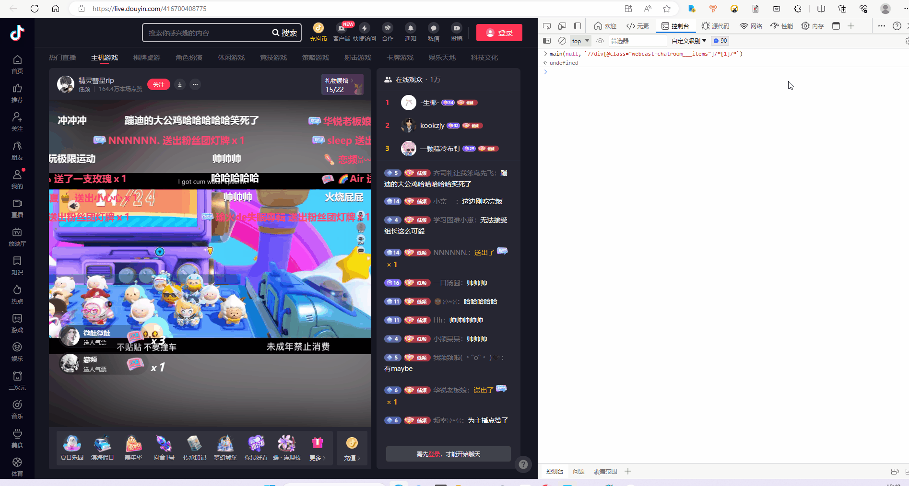Open the 礼物展馆 15/22 panel
The image size is (909, 486).
pyautogui.click(x=342, y=84)
